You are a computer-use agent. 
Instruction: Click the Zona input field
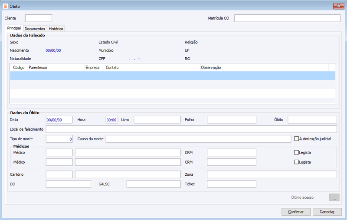tap(272, 174)
